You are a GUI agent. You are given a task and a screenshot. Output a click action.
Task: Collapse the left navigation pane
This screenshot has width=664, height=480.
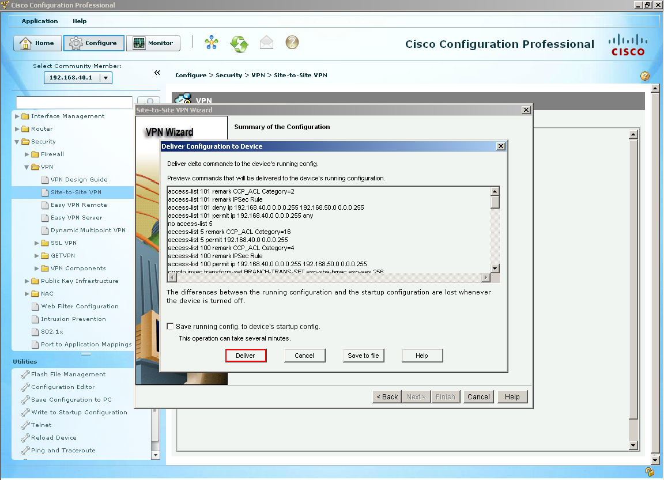tap(157, 73)
